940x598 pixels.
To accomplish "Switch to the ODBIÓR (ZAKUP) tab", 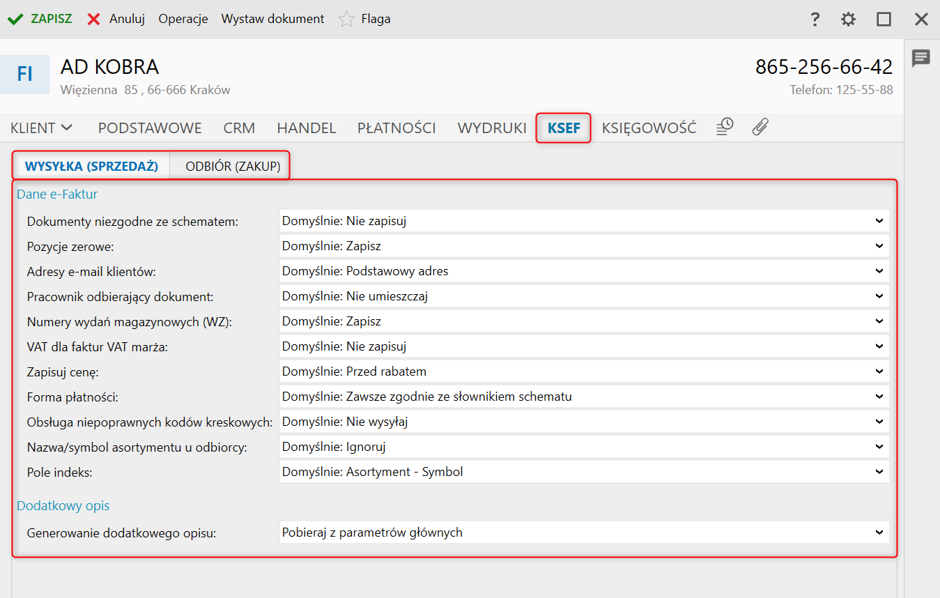I will (233, 167).
